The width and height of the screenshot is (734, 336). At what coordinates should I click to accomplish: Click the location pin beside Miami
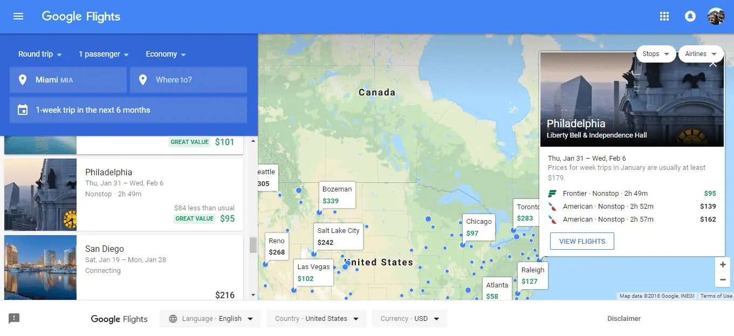click(23, 80)
